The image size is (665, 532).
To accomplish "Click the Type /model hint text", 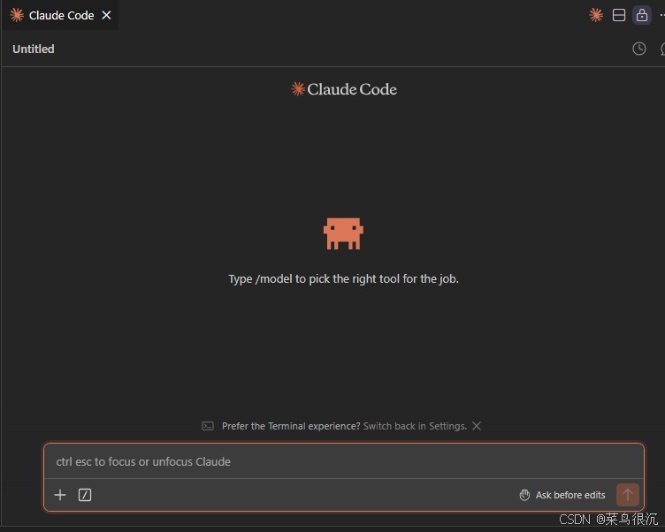I will coord(343,279).
